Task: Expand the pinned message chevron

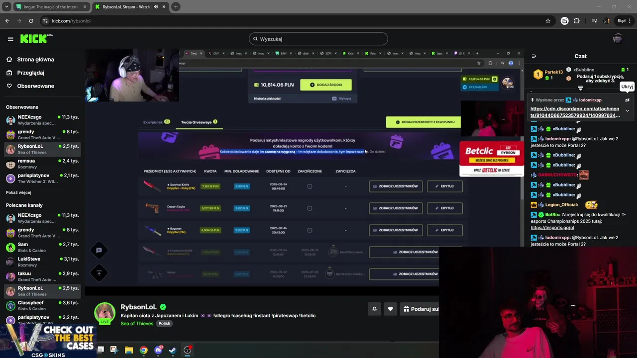Action: (627, 111)
